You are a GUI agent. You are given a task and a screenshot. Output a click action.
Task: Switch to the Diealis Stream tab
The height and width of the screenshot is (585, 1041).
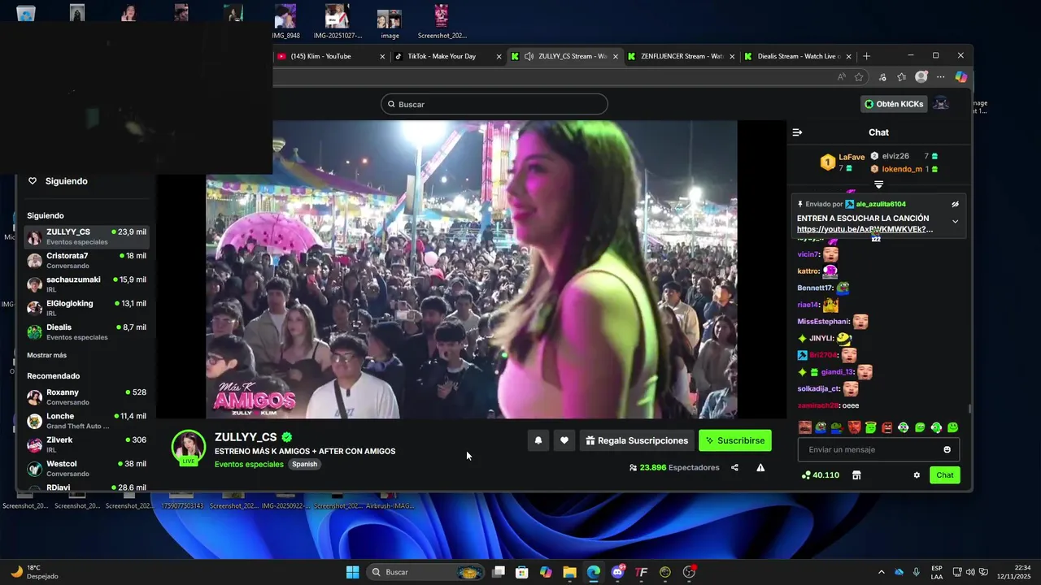click(799, 56)
